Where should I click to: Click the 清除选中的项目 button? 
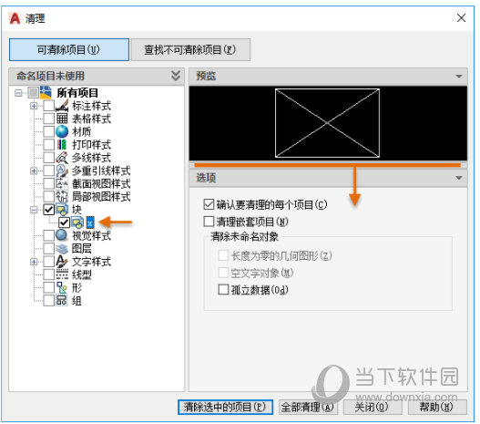225,408
